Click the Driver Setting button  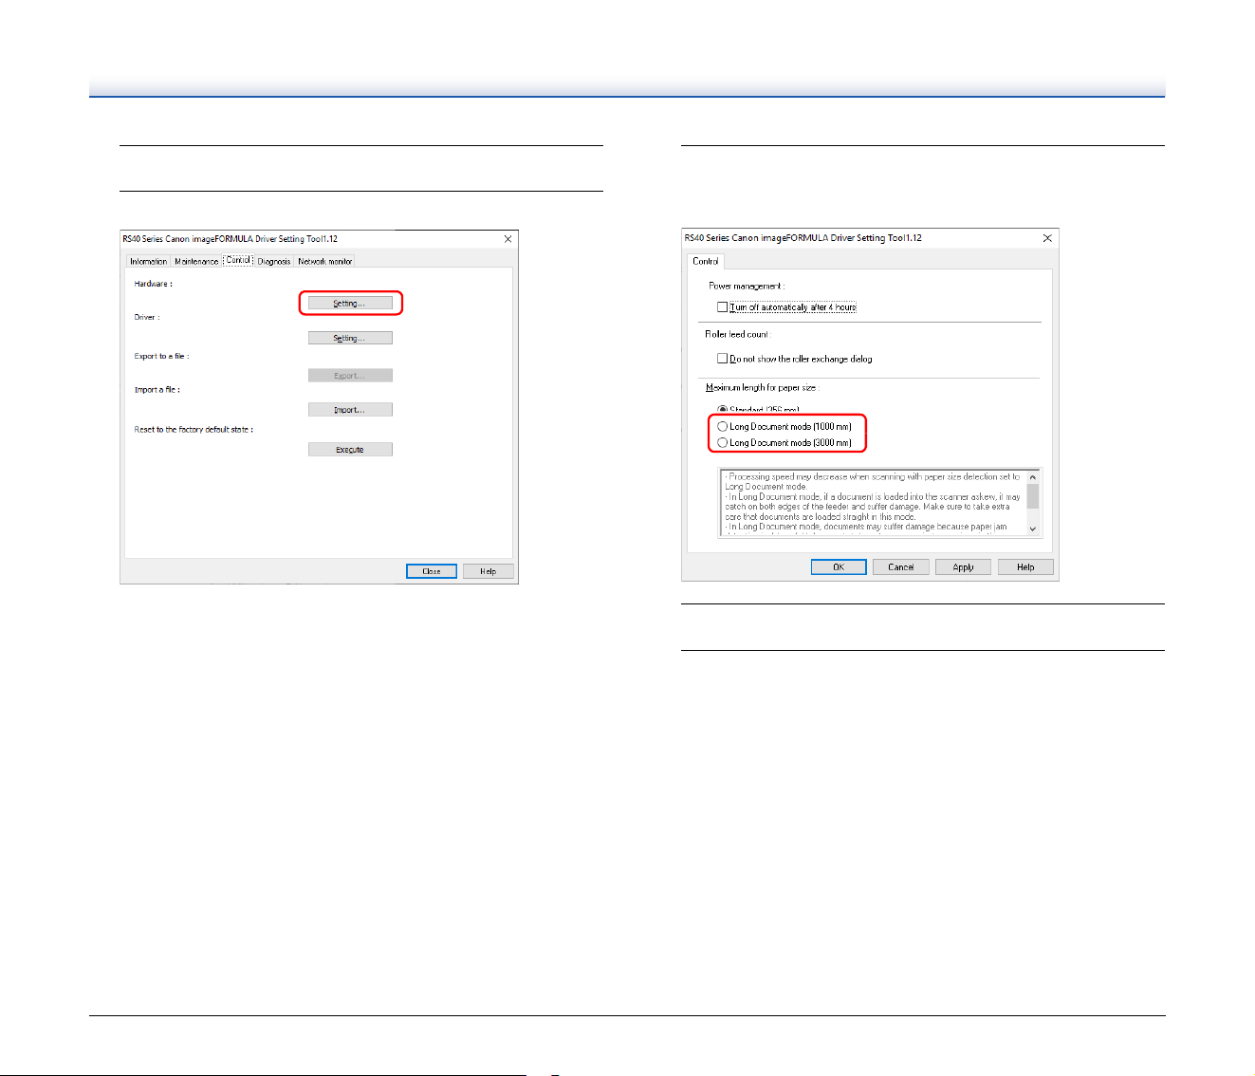350,338
